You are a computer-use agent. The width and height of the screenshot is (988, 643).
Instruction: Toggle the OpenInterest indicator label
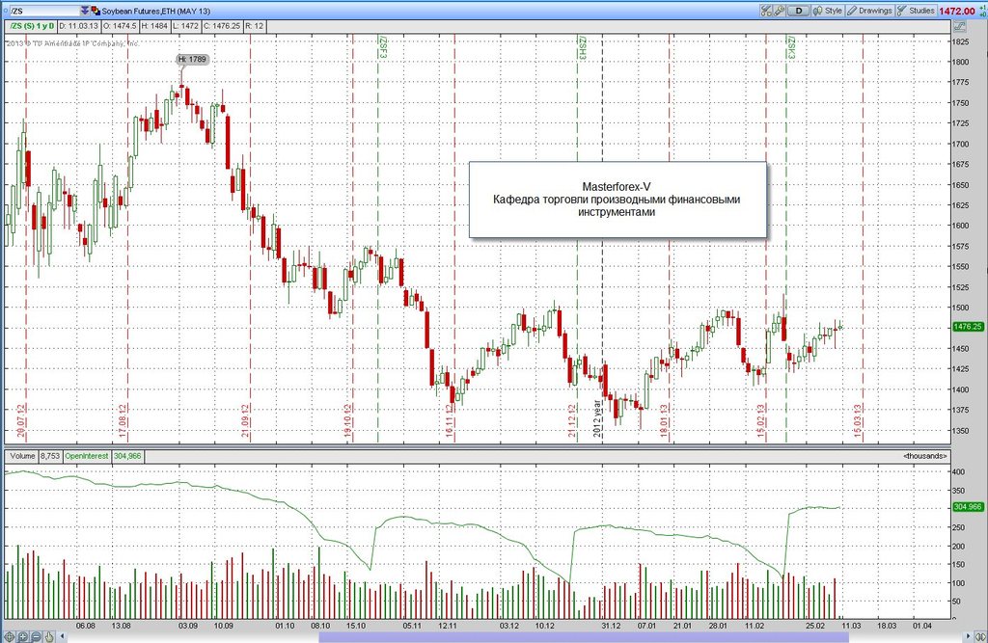[x=87, y=456]
